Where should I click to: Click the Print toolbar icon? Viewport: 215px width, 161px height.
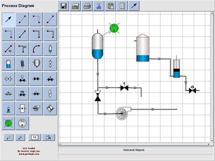[87, 6]
